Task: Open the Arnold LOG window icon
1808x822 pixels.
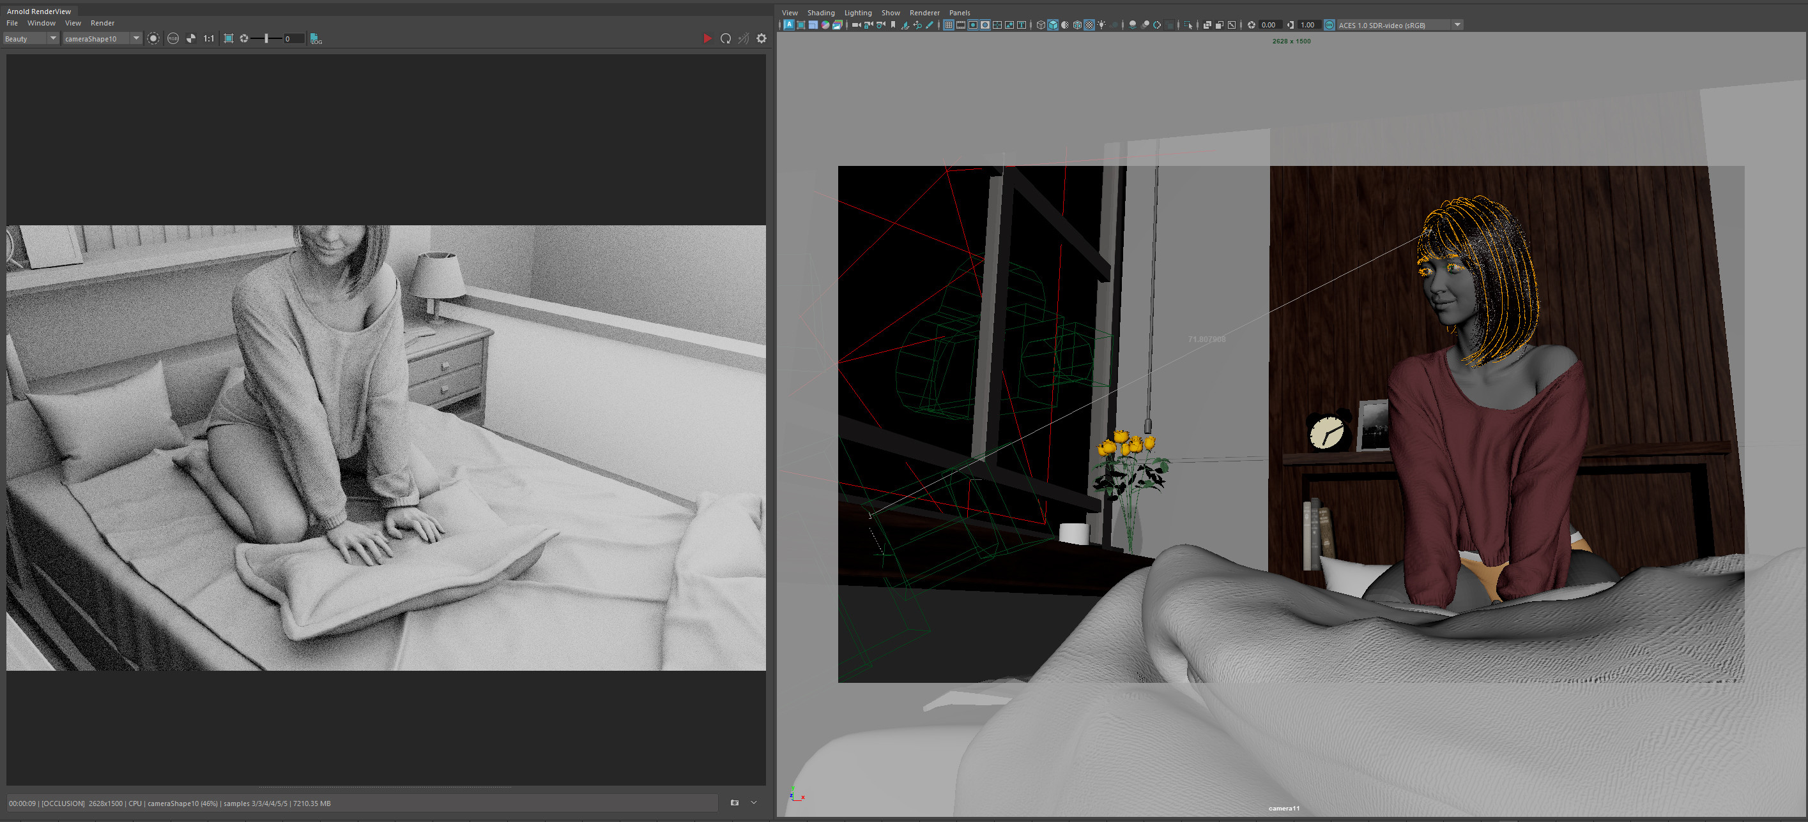Action: click(316, 40)
